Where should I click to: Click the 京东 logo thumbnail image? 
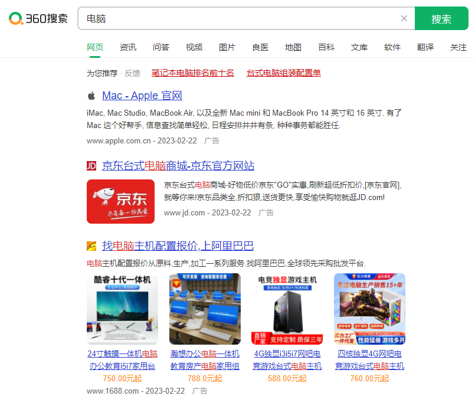click(120, 200)
